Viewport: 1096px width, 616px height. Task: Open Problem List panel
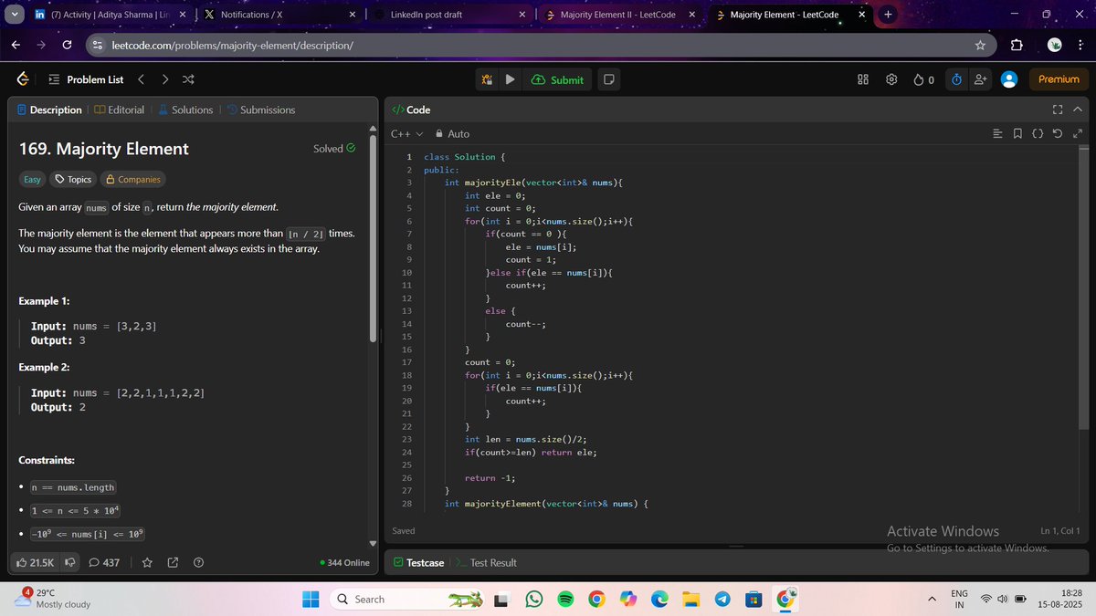[86, 79]
